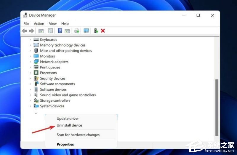This screenshot has width=237, height=155.
Task: Click the red X Uninstall device icon
Action: point(103,31)
